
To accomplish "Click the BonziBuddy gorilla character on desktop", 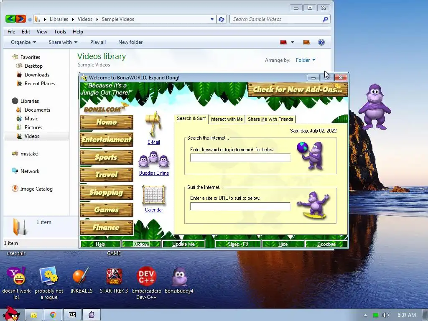I will pos(375,107).
